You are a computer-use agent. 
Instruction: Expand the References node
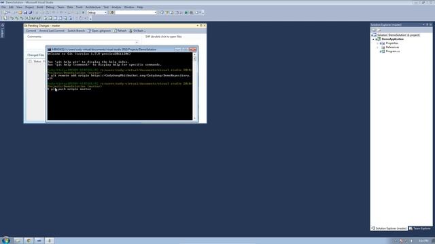pos(378,47)
